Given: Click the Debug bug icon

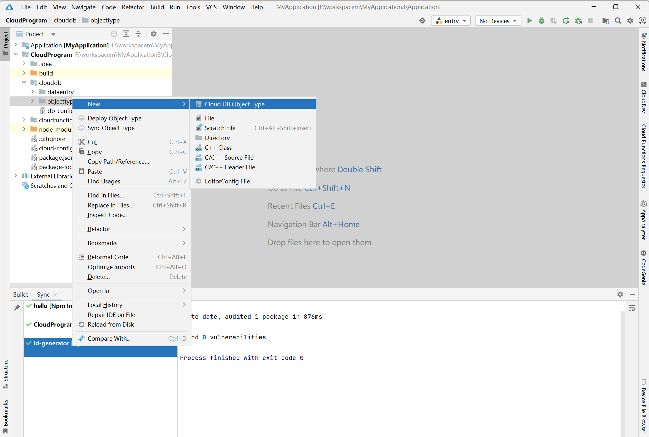Looking at the screenshot, I should [542, 21].
